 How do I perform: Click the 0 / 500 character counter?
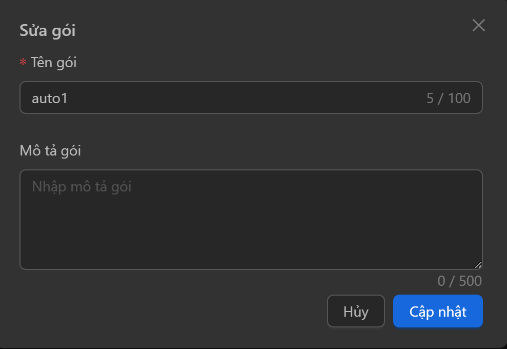click(459, 281)
